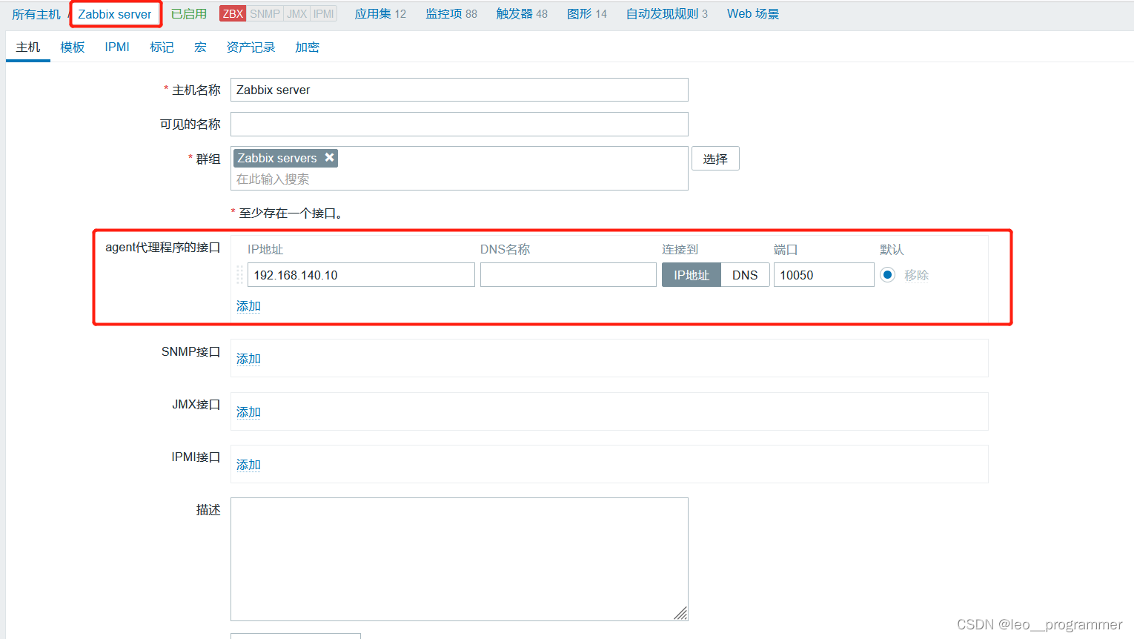The height and width of the screenshot is (639, 1134).
Task: Click the port field showing 10050
Action: (824, 275)
